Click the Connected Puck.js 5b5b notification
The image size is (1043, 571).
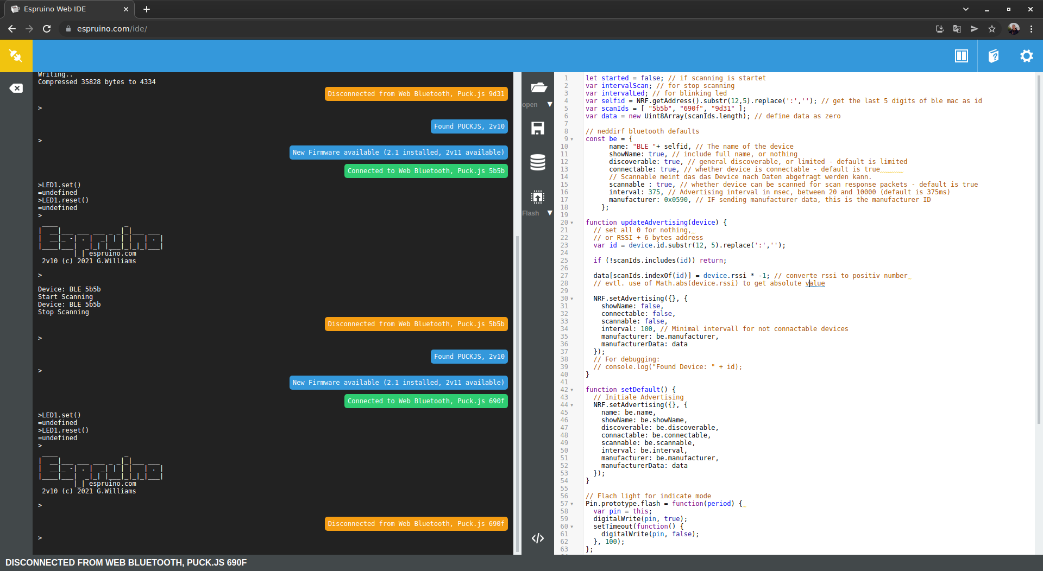coord(426,171)
